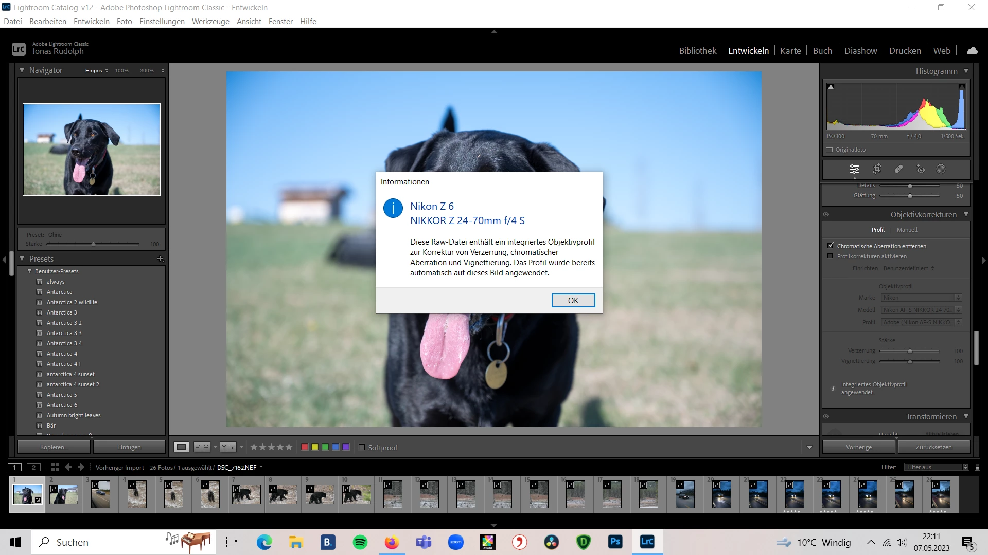Viewport: 988px width, 555px height.
Task: Collapse the Navigator panel triangle
Action: click(22, 70)
